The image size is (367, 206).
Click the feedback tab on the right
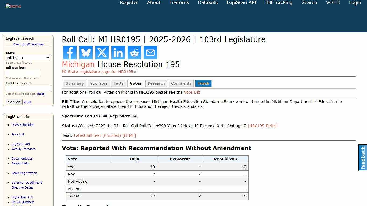pyautogui.click(x=362, y=158)
